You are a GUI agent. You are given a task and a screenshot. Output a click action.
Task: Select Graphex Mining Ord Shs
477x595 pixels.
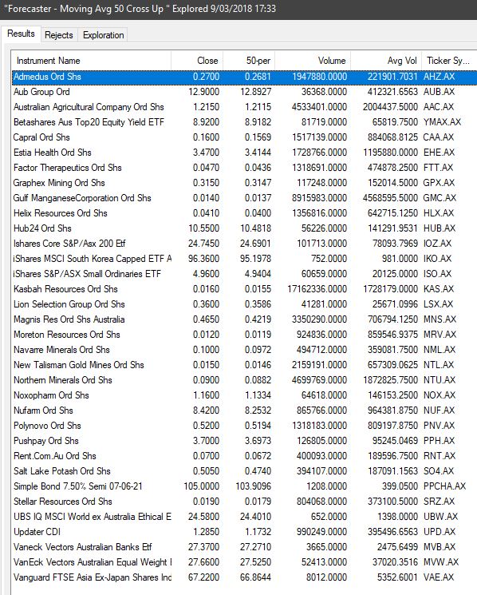coord(244,183)
